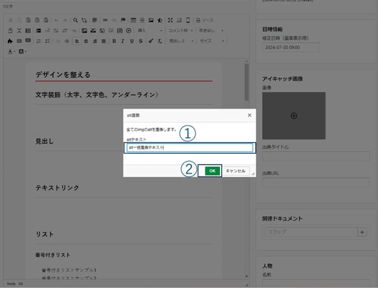Image resolution: width=378 pixels, height=288 pixels.
Task: Focus the altテキスト input field
Action: pos(190,147)
